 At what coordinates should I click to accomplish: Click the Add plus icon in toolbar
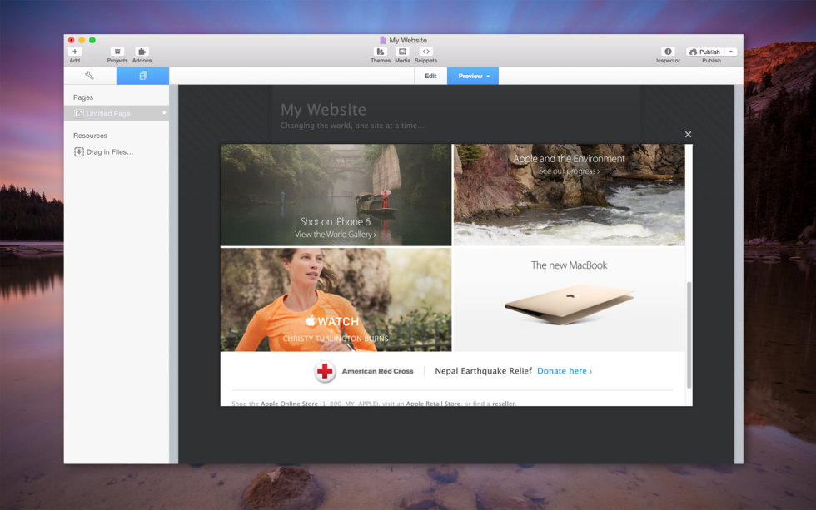(x=75, y=52)
